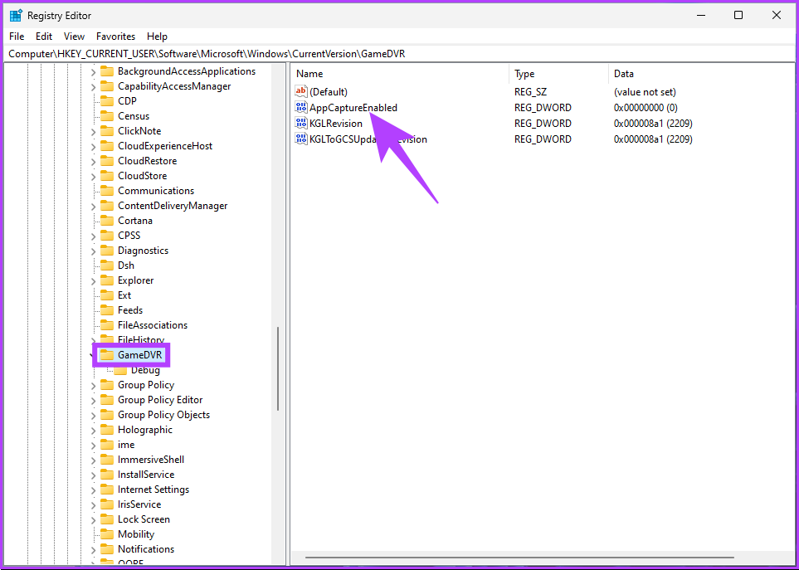
Task: Open the File menu
Action: tap(17, 37)
